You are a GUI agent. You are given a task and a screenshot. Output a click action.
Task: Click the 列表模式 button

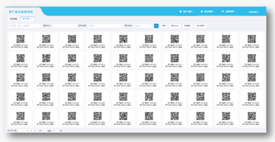tap(187, 25)
